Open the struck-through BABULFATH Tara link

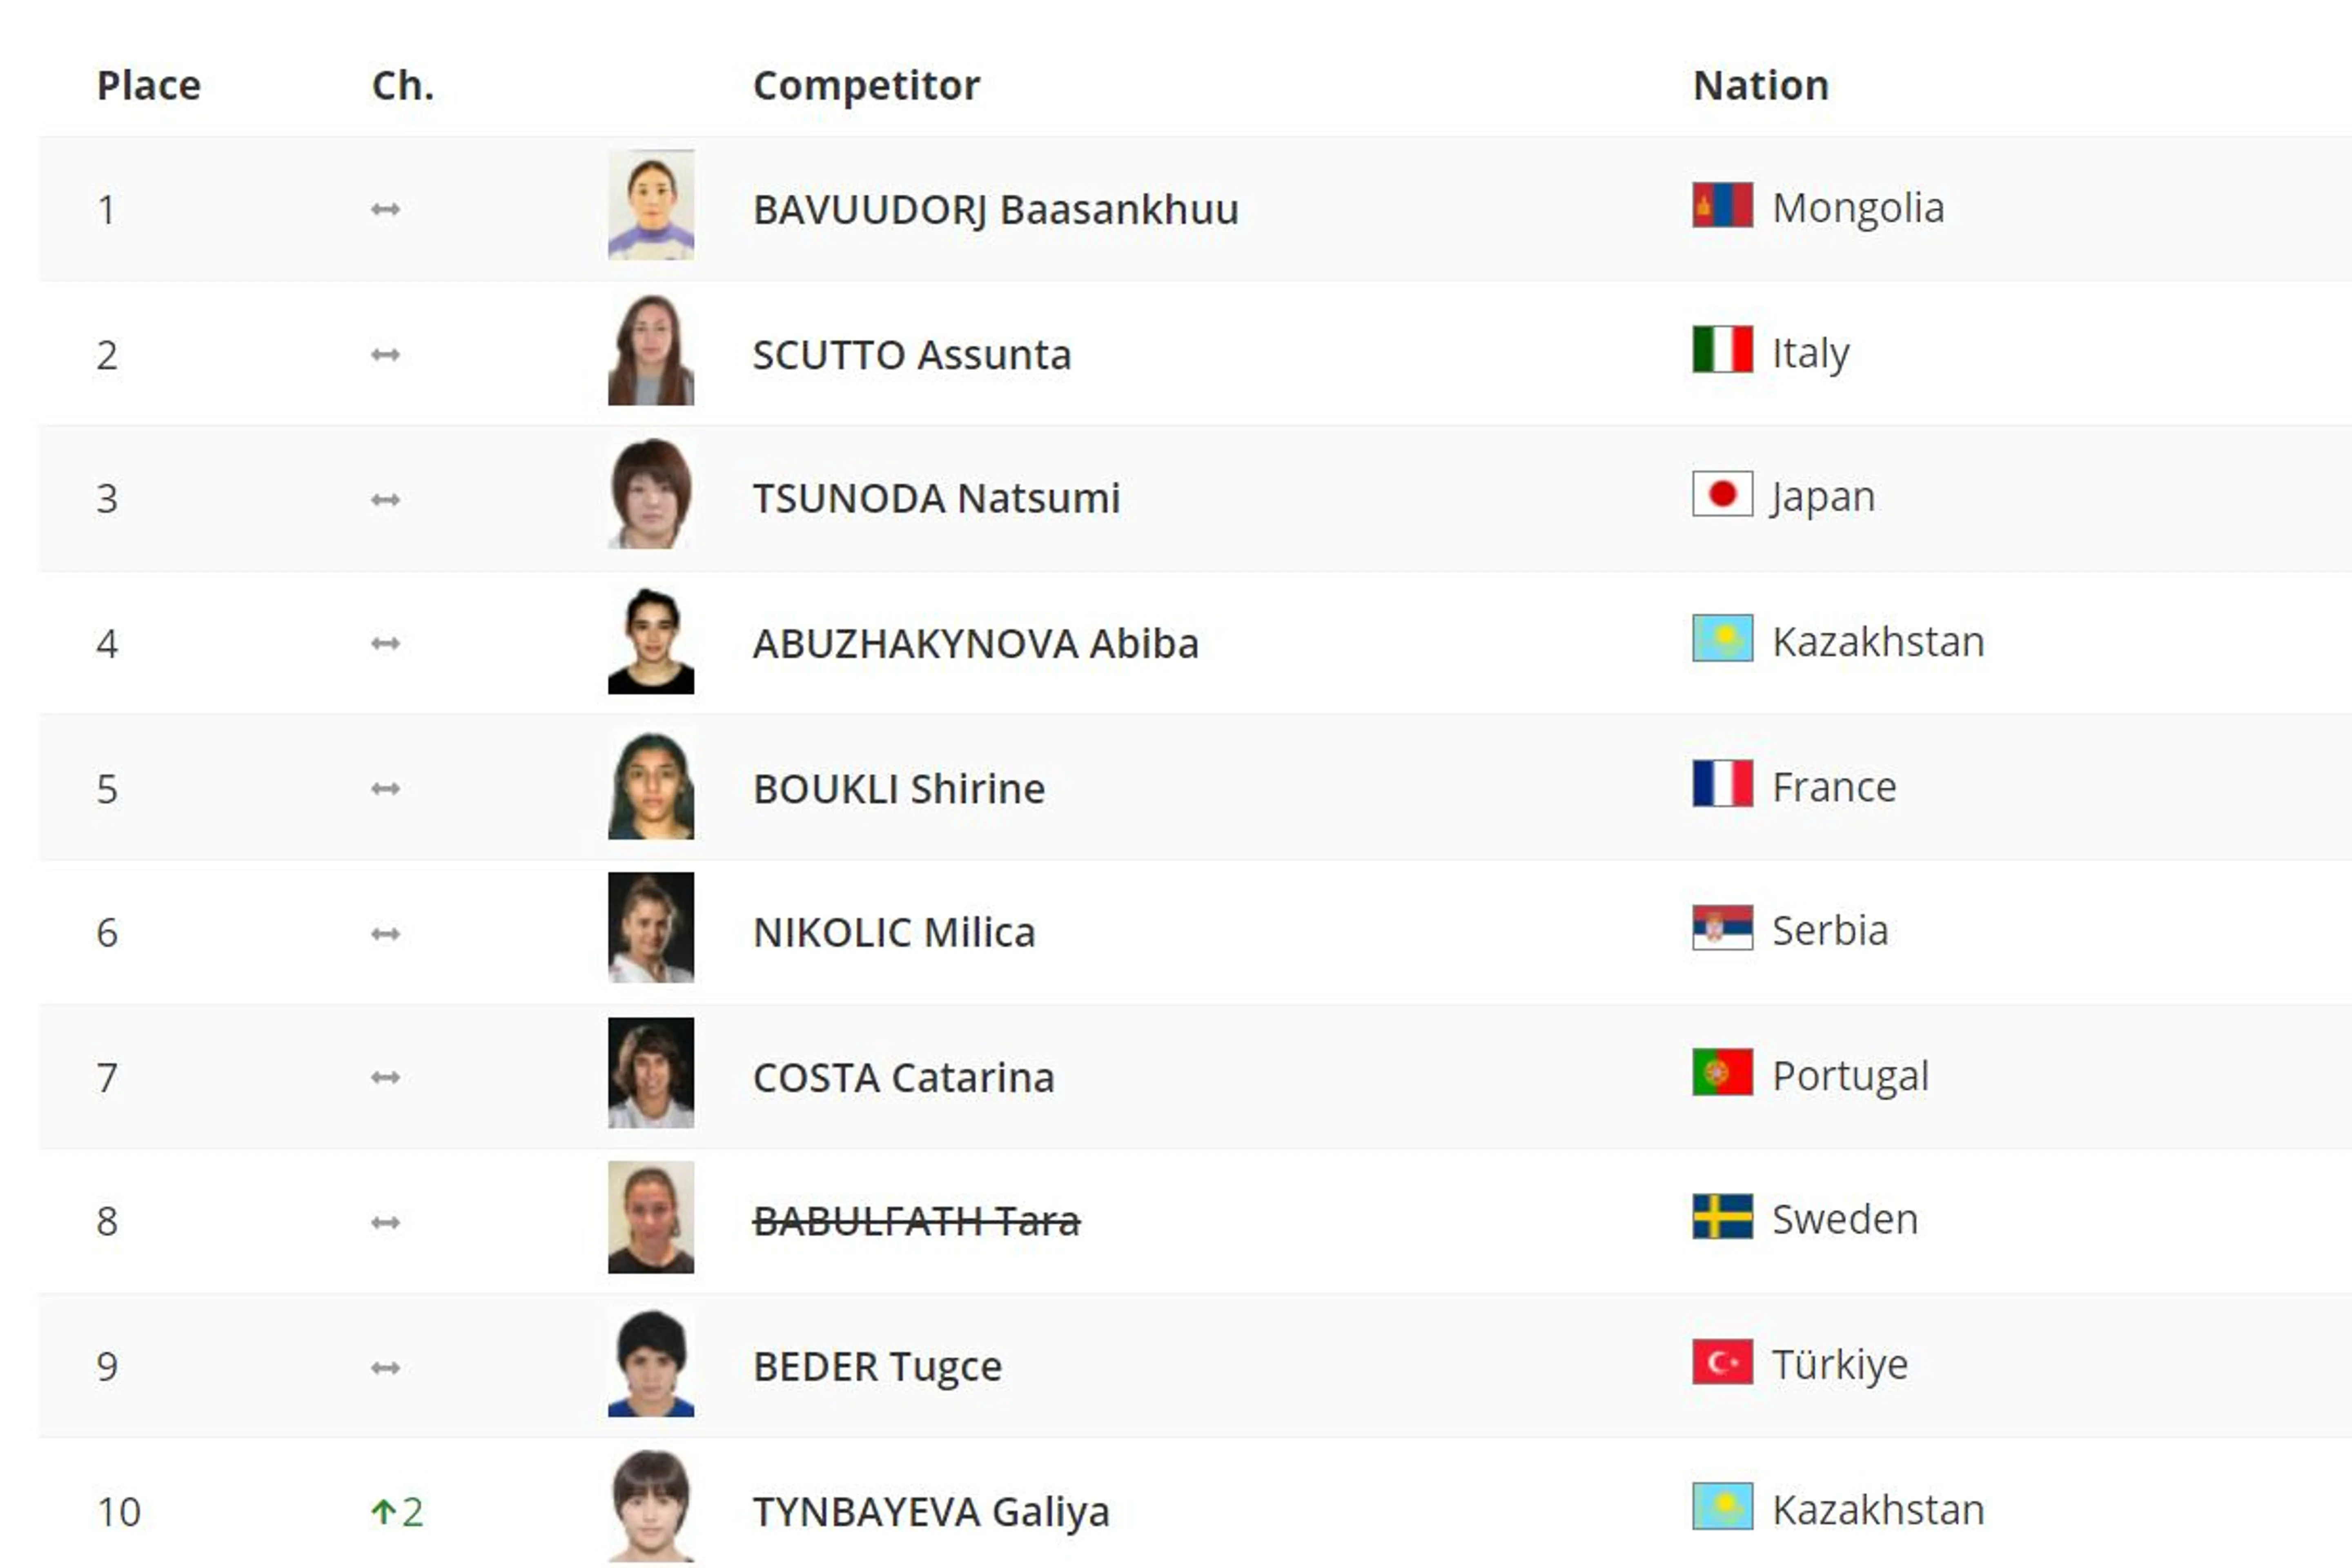click(x=915, y=1221)
